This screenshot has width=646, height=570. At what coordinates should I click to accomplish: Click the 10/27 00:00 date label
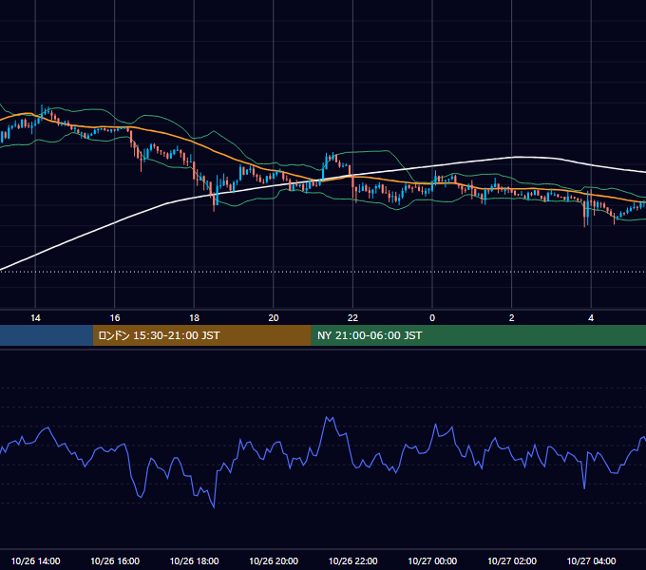point(432,560)
